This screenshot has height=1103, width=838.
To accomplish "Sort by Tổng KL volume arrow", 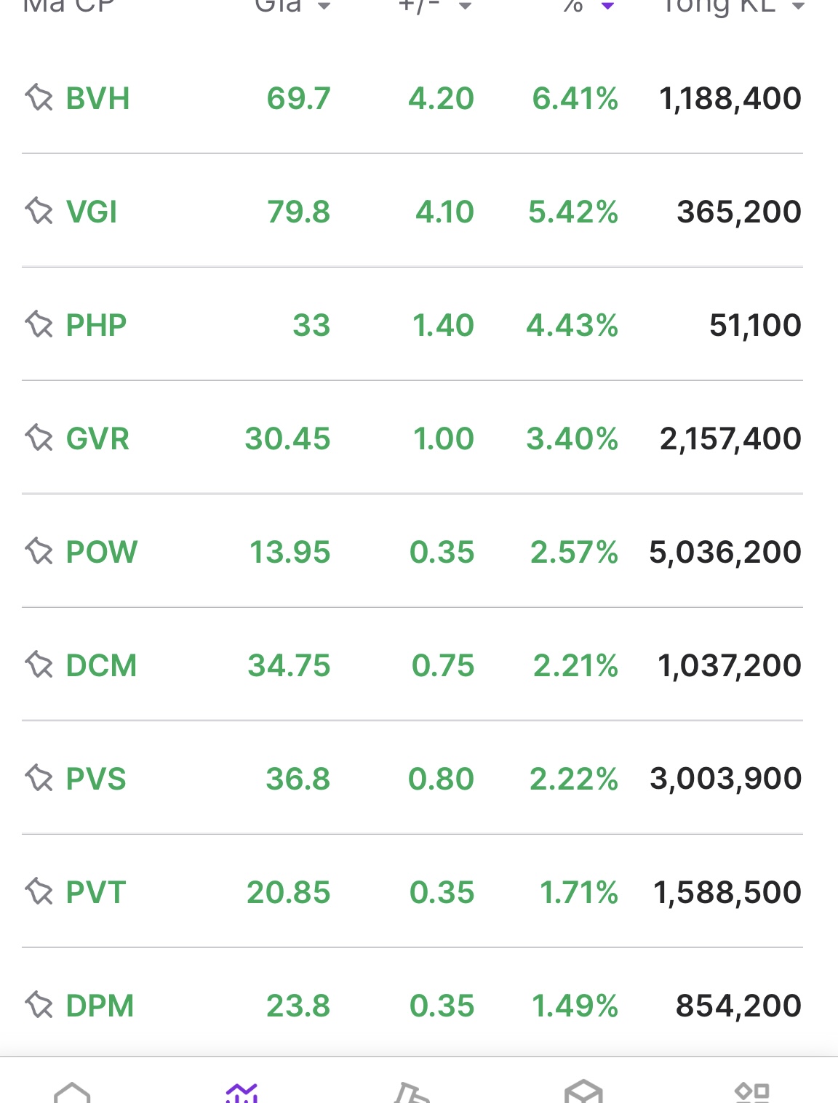I will pos(798,7).
